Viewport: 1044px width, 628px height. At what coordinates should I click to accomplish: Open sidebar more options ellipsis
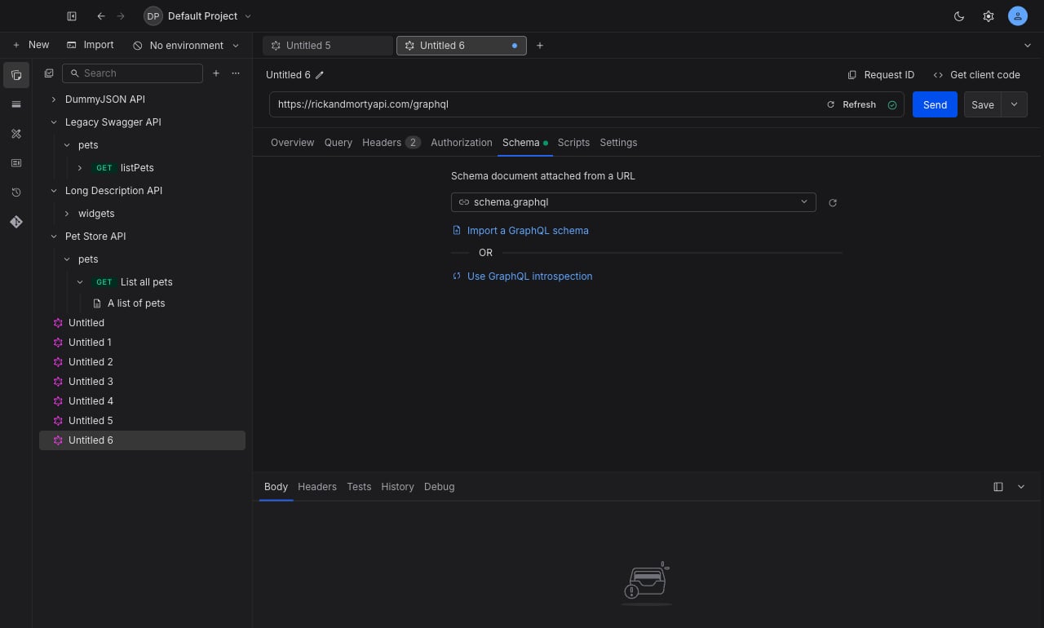236,73
